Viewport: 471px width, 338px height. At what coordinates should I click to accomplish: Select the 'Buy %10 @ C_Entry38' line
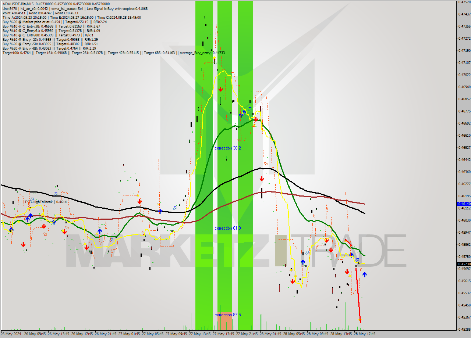point(51,26)
